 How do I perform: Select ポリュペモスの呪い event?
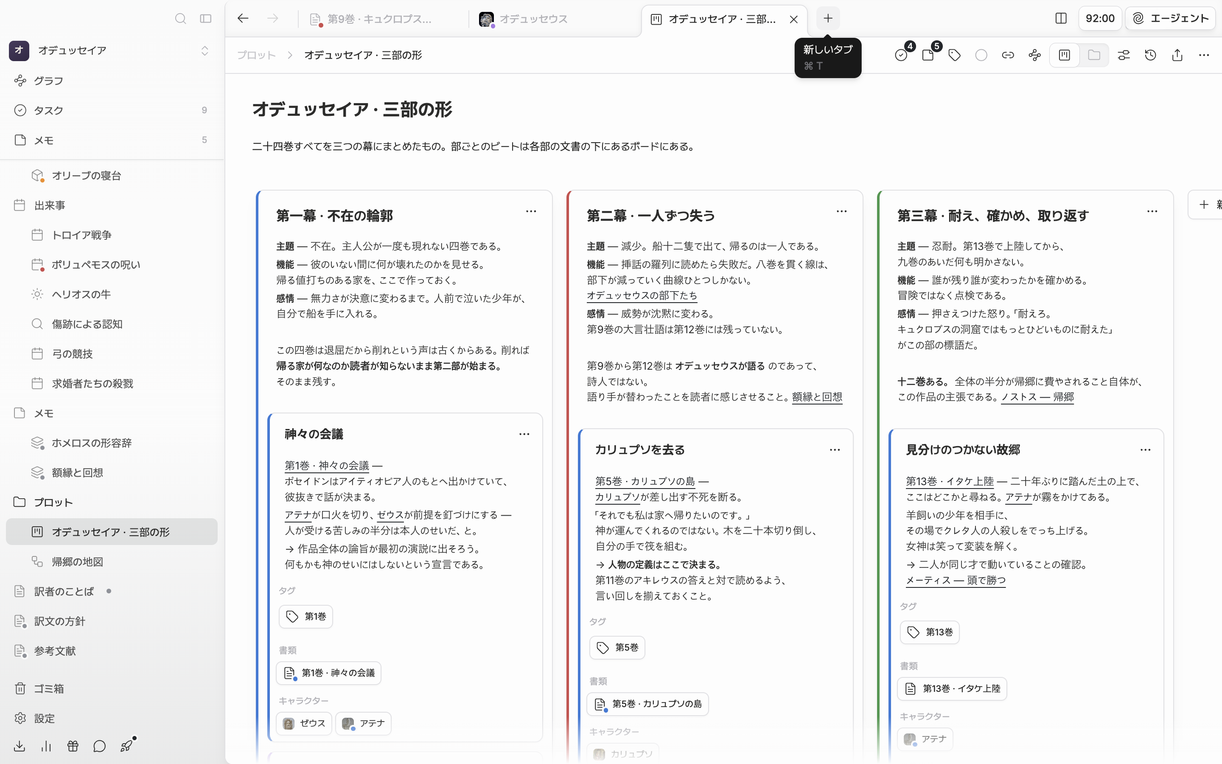(x=112, y=265)
